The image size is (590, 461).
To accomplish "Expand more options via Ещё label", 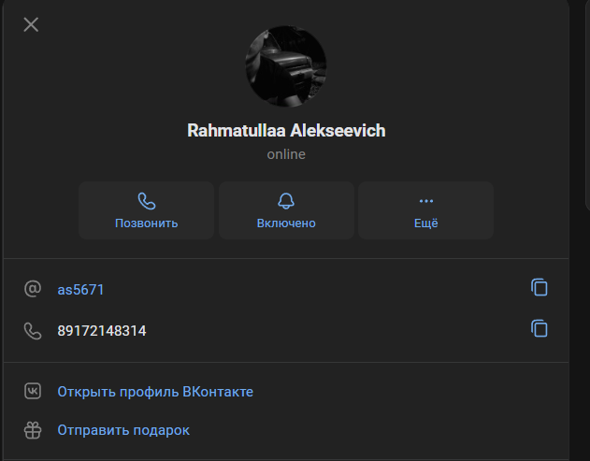I will (x=426, y=223).
